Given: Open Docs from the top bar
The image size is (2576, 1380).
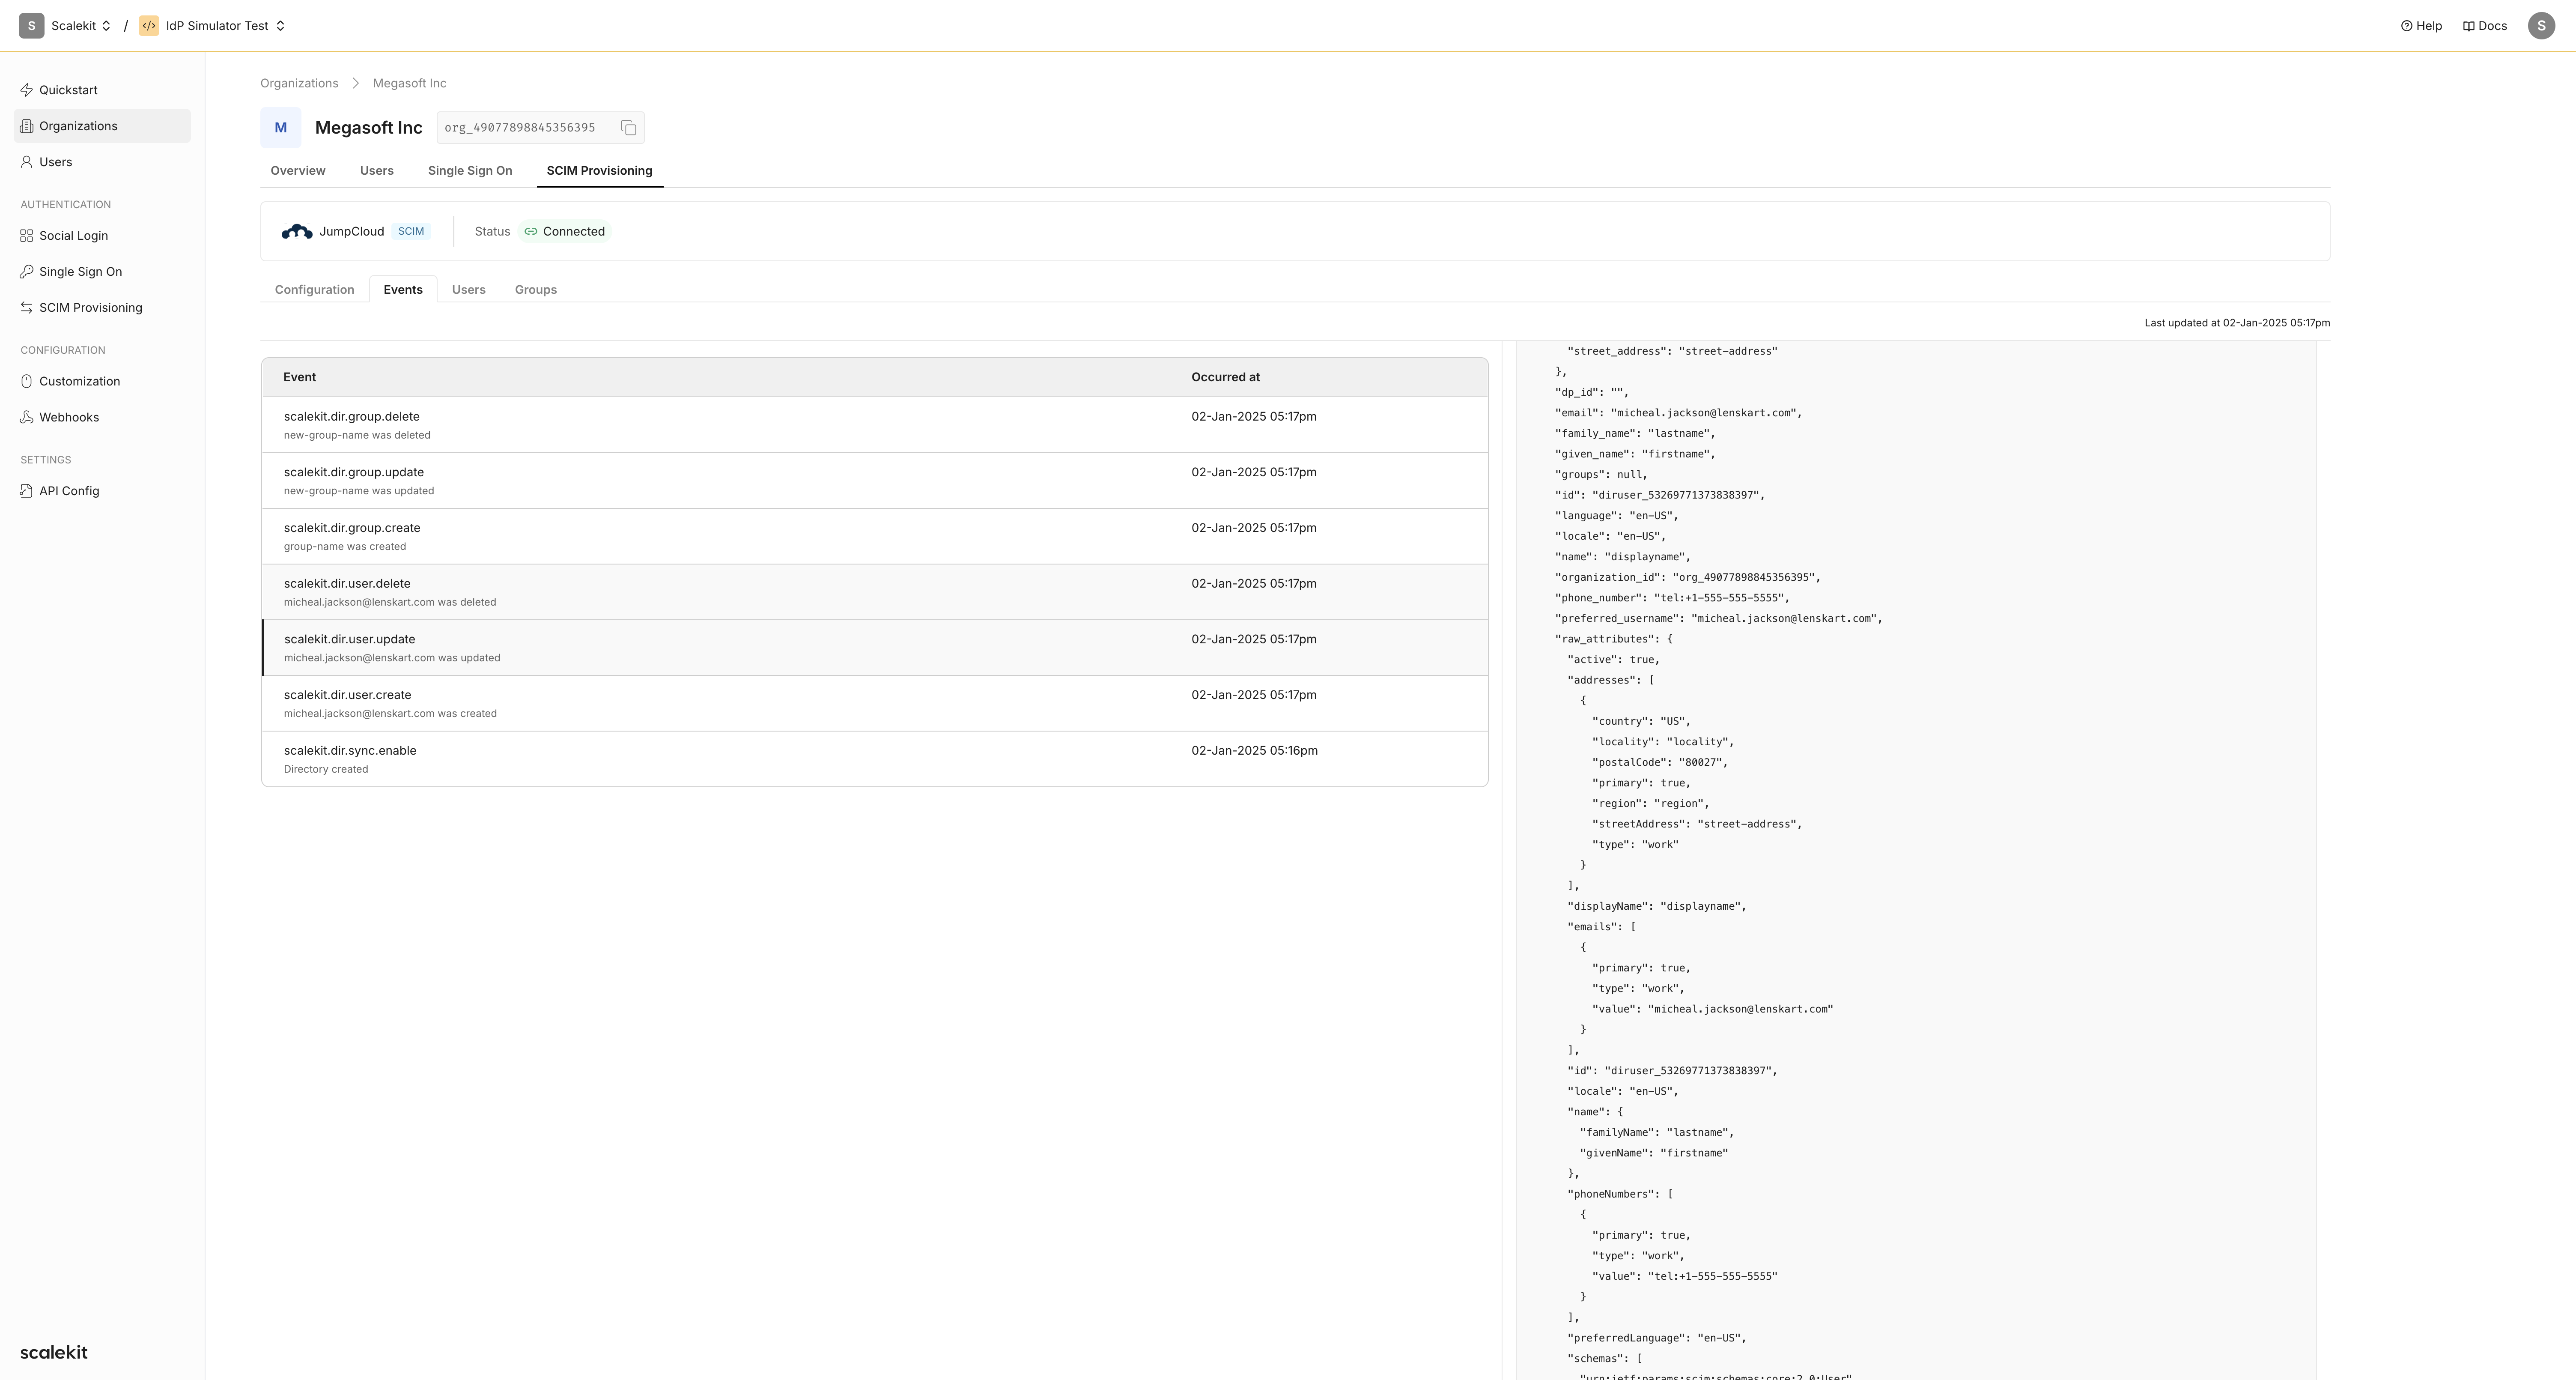Looking at the screenshot, I should coord(2484,26).
